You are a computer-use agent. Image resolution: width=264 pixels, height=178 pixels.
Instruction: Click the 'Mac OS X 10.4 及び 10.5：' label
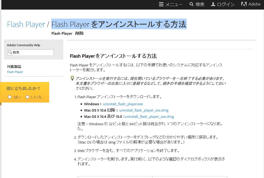click(x=104, y=116)
